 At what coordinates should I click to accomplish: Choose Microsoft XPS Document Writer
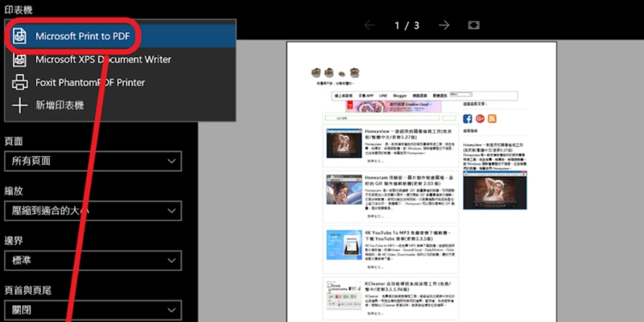pos(120,60)
